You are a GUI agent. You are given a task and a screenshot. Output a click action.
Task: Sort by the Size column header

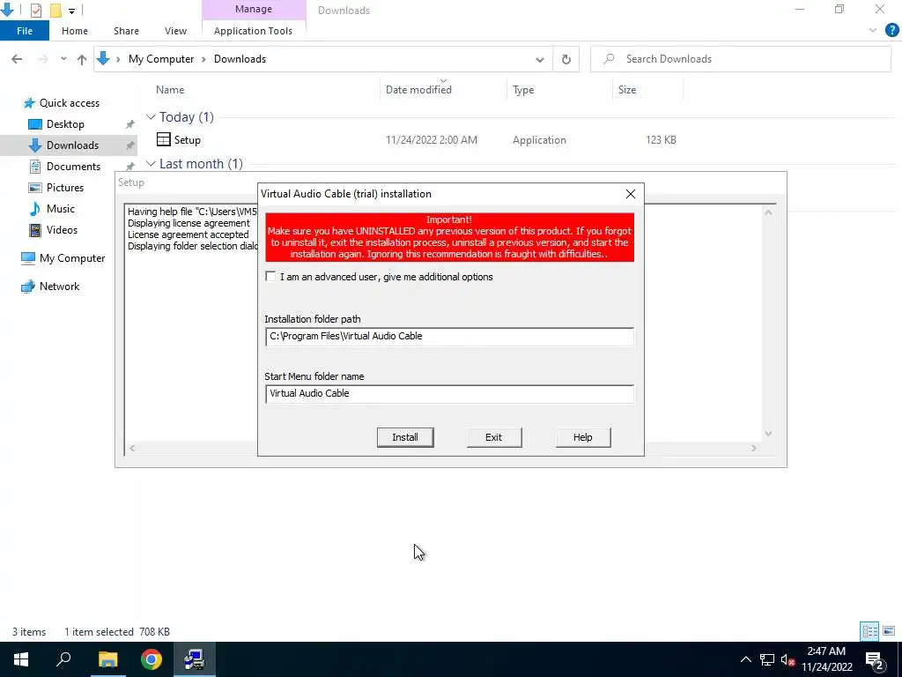pos(627,90)
